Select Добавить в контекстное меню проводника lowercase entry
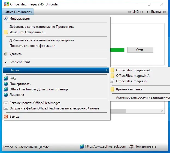170x153 pixels. 42,40
